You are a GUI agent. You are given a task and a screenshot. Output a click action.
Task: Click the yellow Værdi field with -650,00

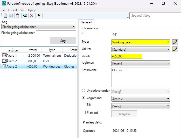pyautogui.click(x=127, y=56)
